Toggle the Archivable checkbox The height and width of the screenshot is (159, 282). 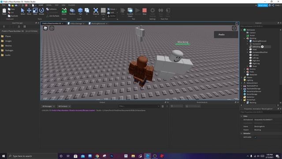pos(255,137)
